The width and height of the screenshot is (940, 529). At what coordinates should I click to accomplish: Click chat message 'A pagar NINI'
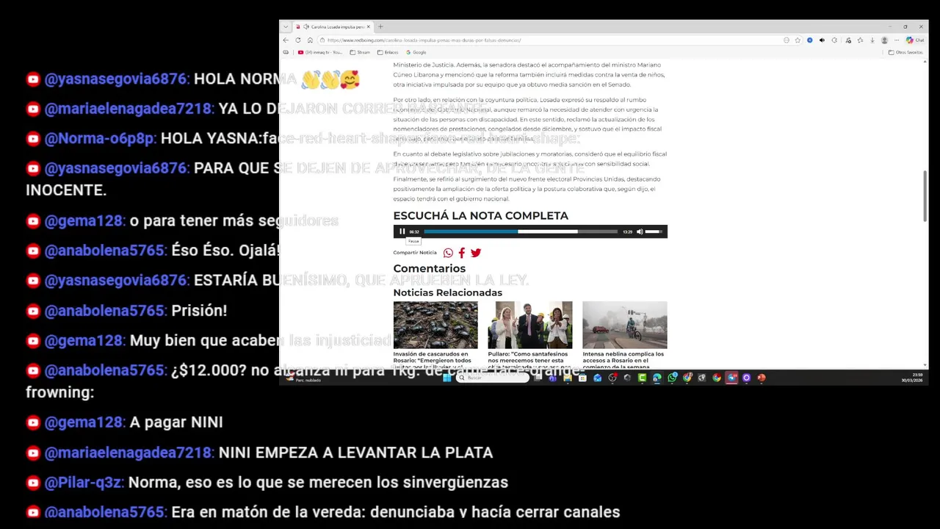pos(176,422)
